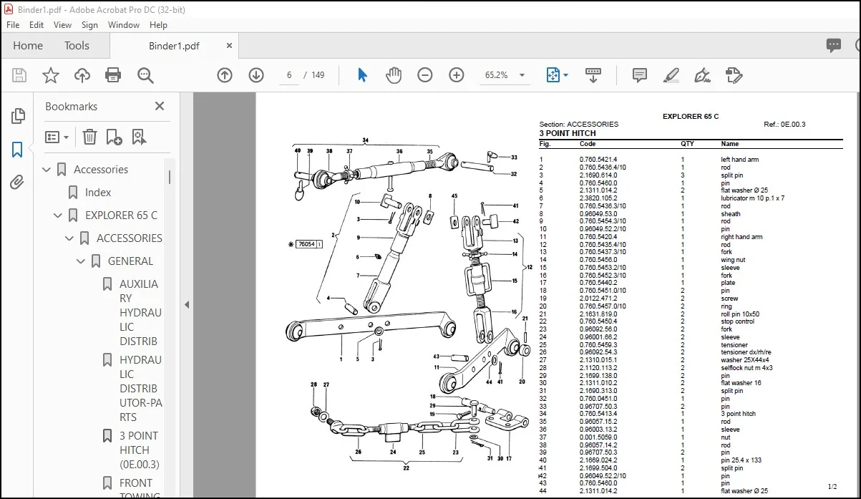The image size is (861, 499).
Task: Click the 'lubricator m 10 p.1 x 7' entry
Action: [x=752, y=198]
